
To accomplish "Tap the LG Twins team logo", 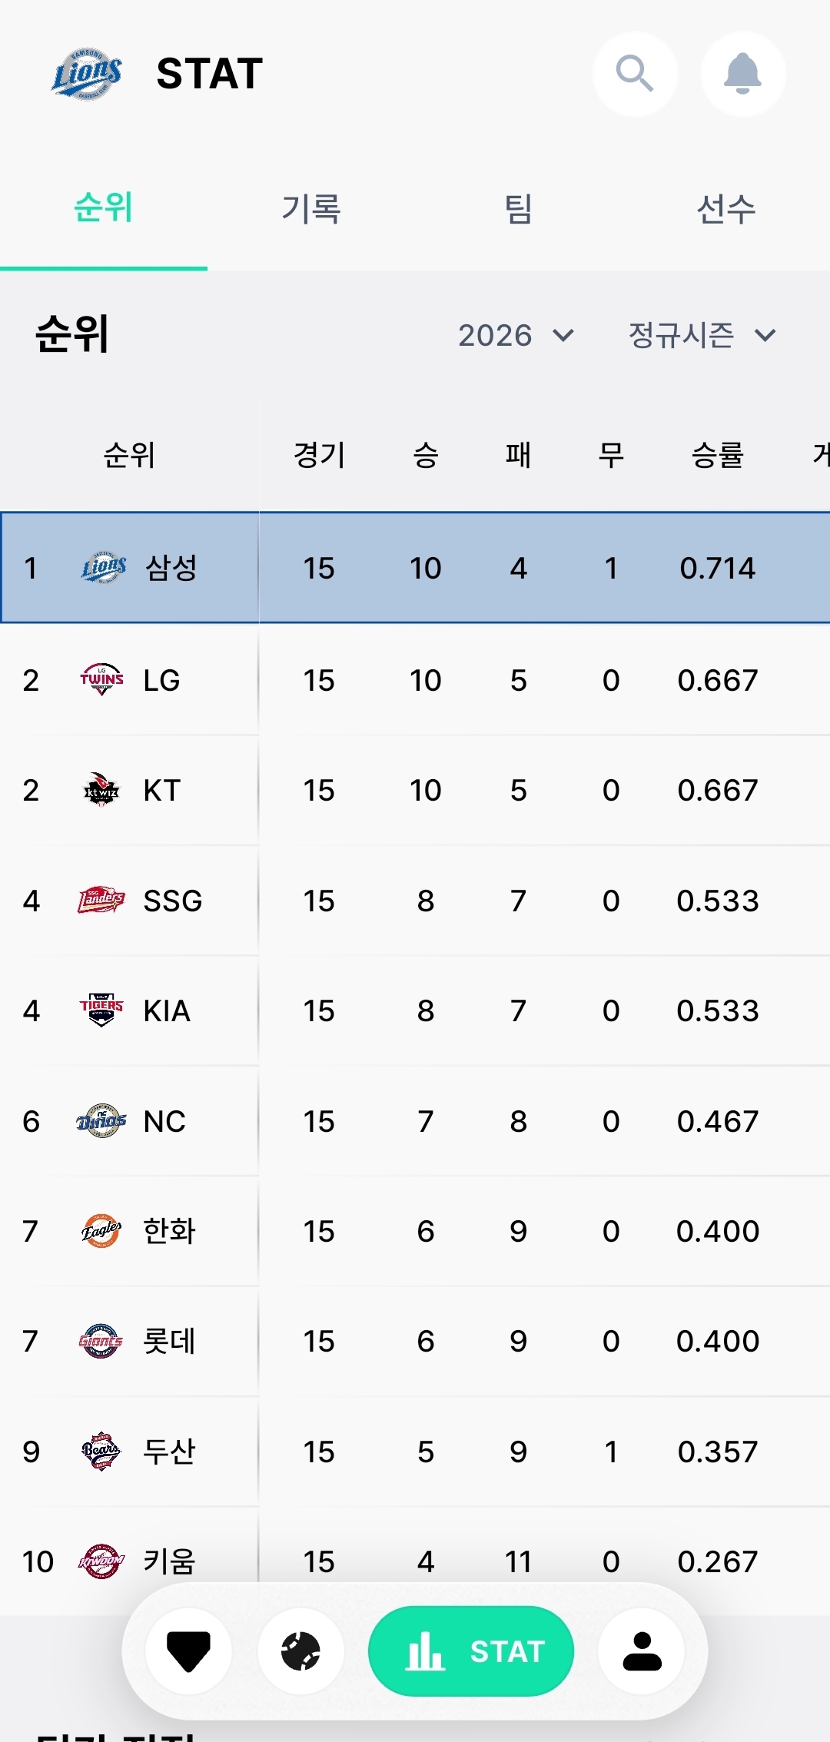I will [x=101, y=680].
